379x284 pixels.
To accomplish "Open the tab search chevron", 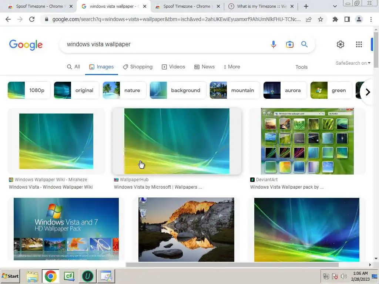I will pyautogui.click(x=335, y=6).
